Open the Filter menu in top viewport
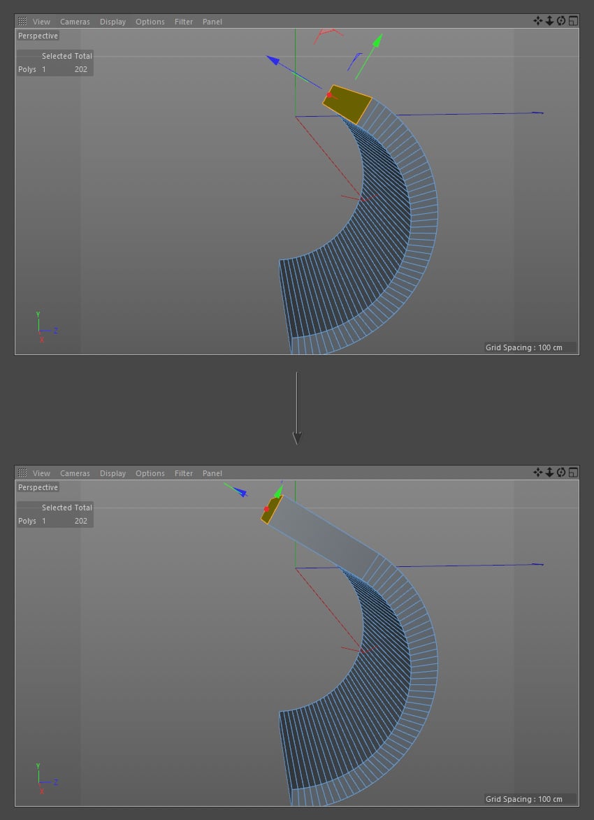The image size is (594, 820). 184,22
